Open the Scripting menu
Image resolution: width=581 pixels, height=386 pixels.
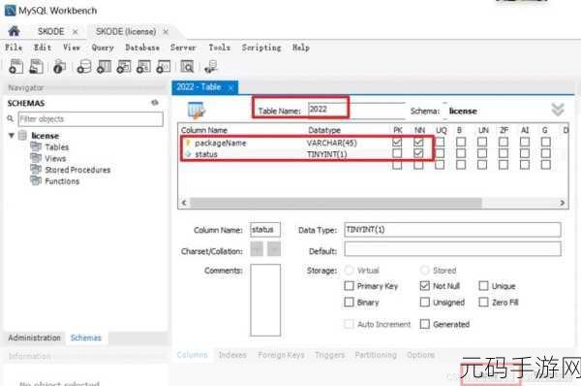(261, 48)
